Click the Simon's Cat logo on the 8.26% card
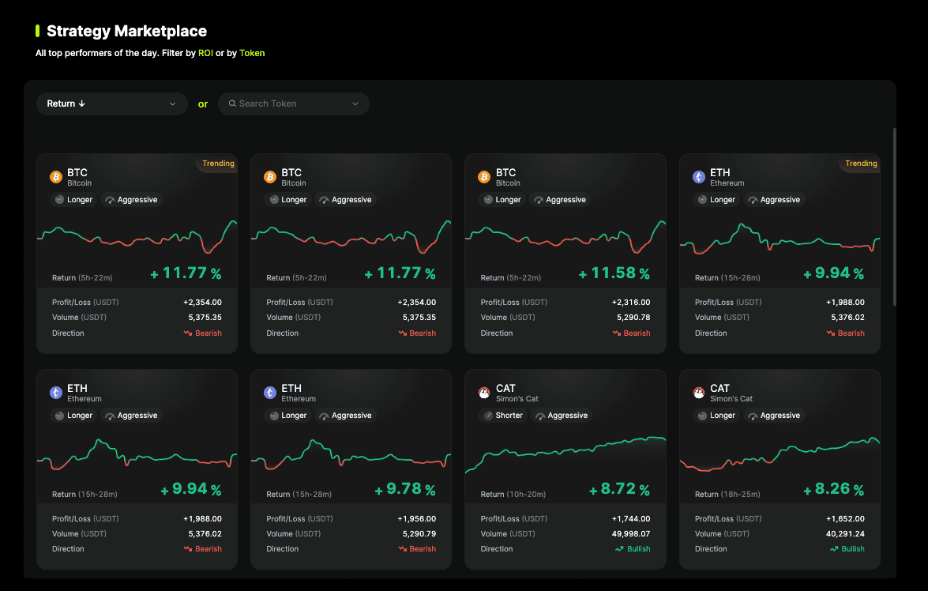Image resolution: width=928 pixels, height=591 pixels. (x=698, y=393)
